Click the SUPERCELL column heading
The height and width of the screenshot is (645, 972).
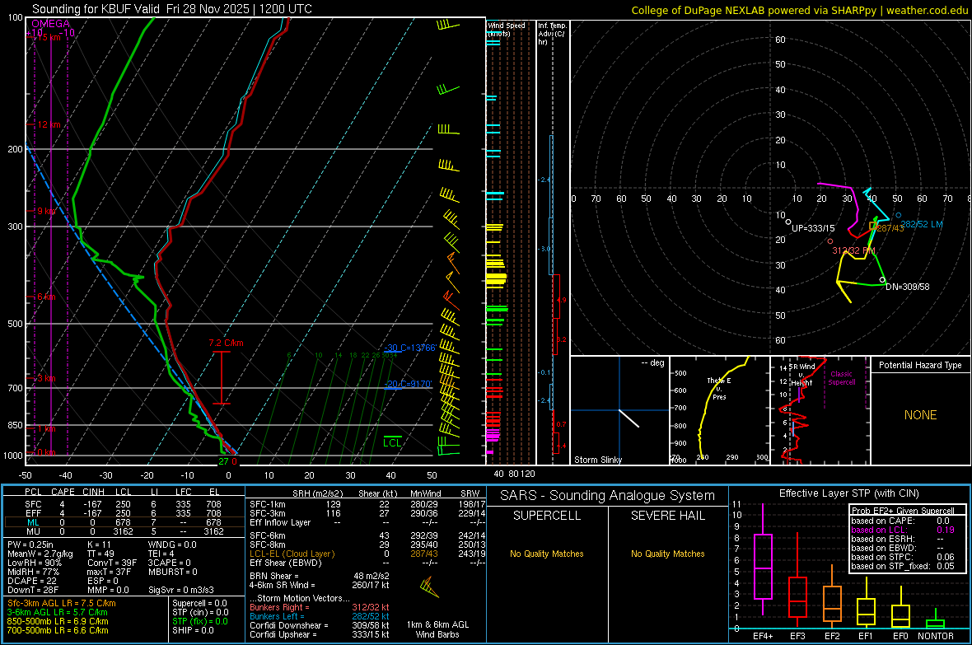click(x=547, y=516)
